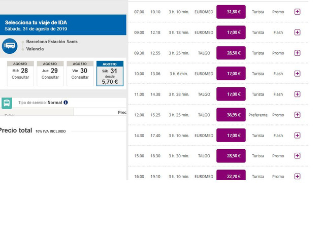Click plus icon for 12.00 Preferente train
Image resolution: width=325 pixels, height=234 pixels.
[297, 115]
